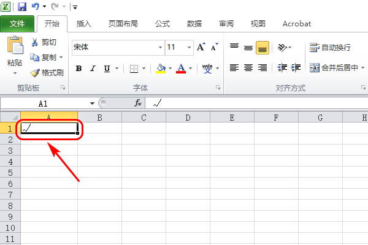
Task: Undo the last action
Action: coord(35,7)
